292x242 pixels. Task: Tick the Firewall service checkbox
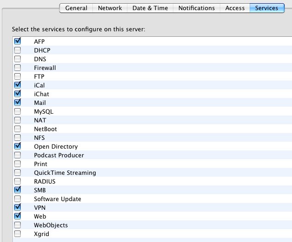coord(17,68)
